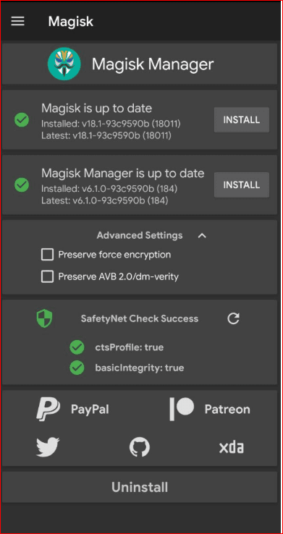Image resolution: width=283 pixels, height=534 pixels.
Task: Enable Preserve AVB 2.0/dm-verity checkbox
Action: 47,276
